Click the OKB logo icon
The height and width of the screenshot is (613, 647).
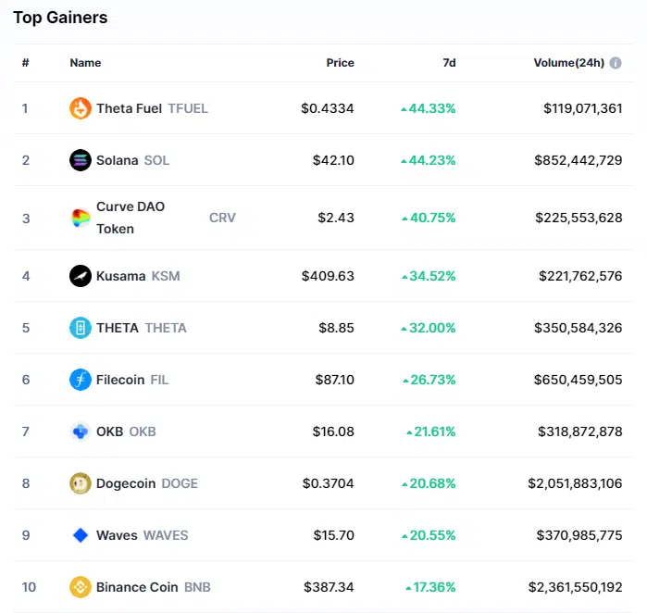point(81,432)
